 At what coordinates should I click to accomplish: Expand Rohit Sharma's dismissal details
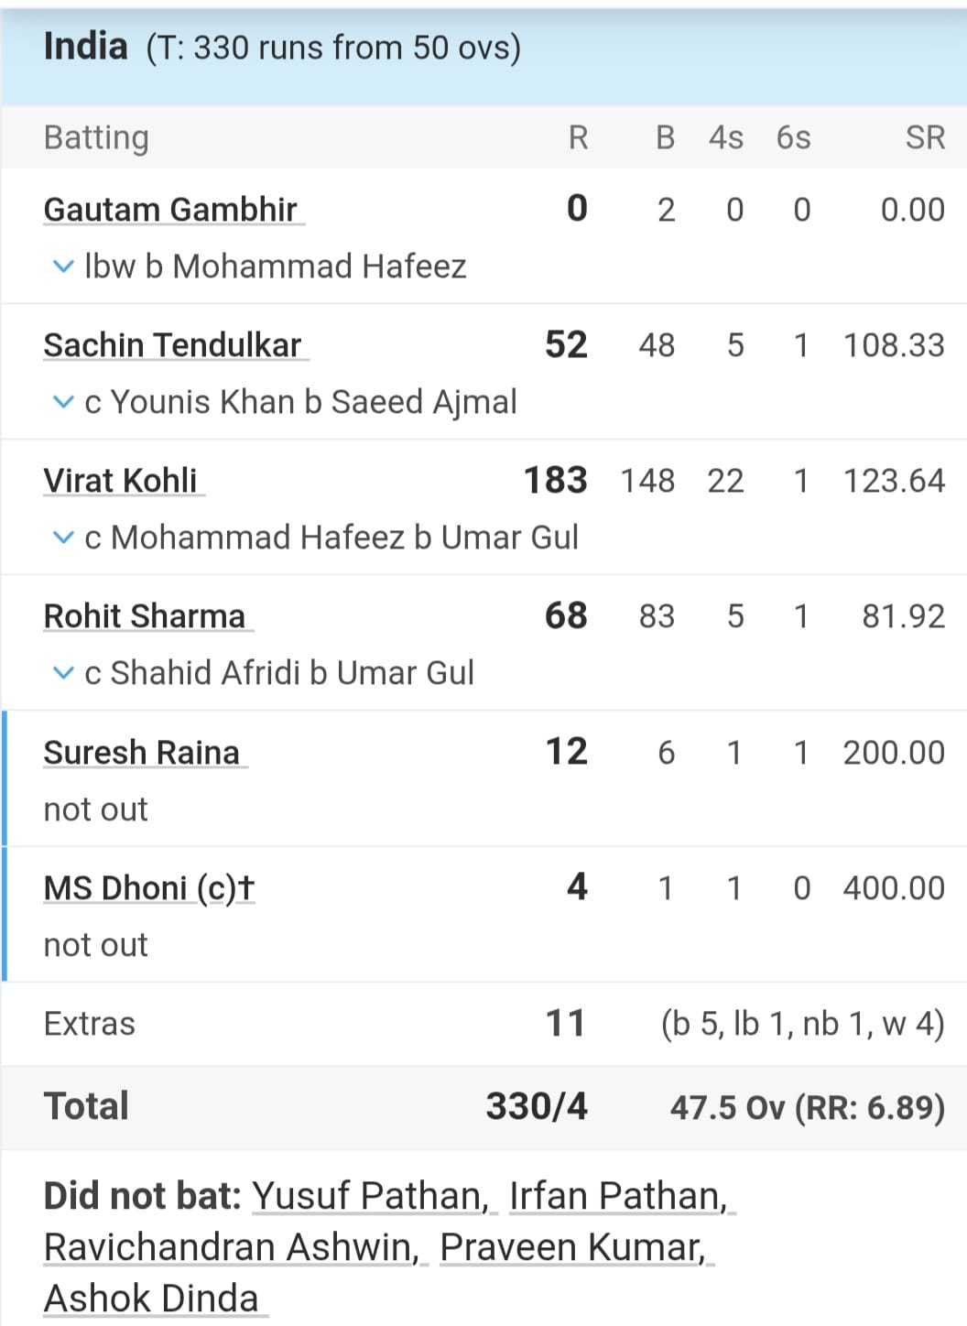(62, 673)
